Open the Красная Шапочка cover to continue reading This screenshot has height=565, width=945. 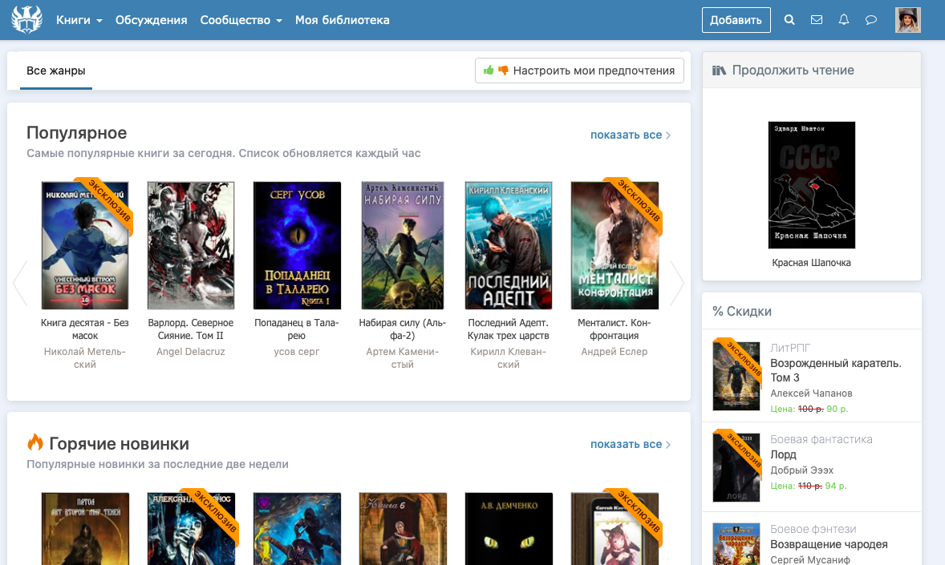811,185
